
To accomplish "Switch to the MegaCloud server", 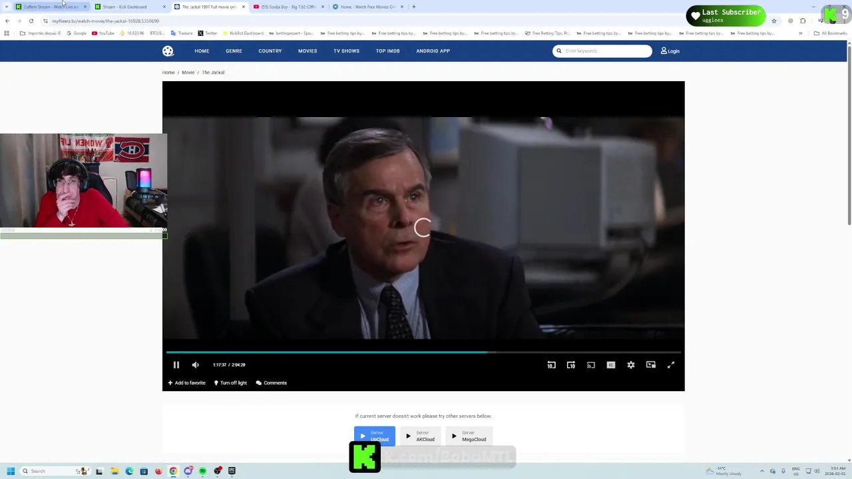I will pos(469,436).
